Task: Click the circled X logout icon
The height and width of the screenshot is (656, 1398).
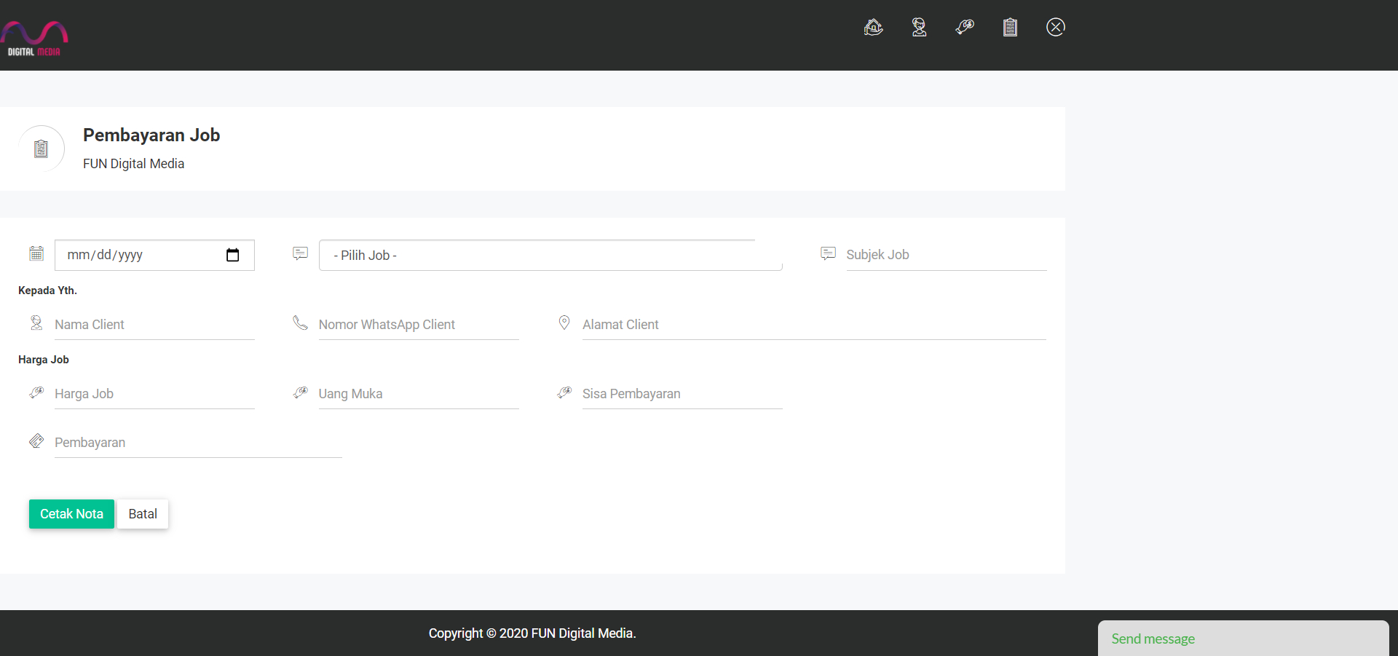Action: click(1055, 28)
